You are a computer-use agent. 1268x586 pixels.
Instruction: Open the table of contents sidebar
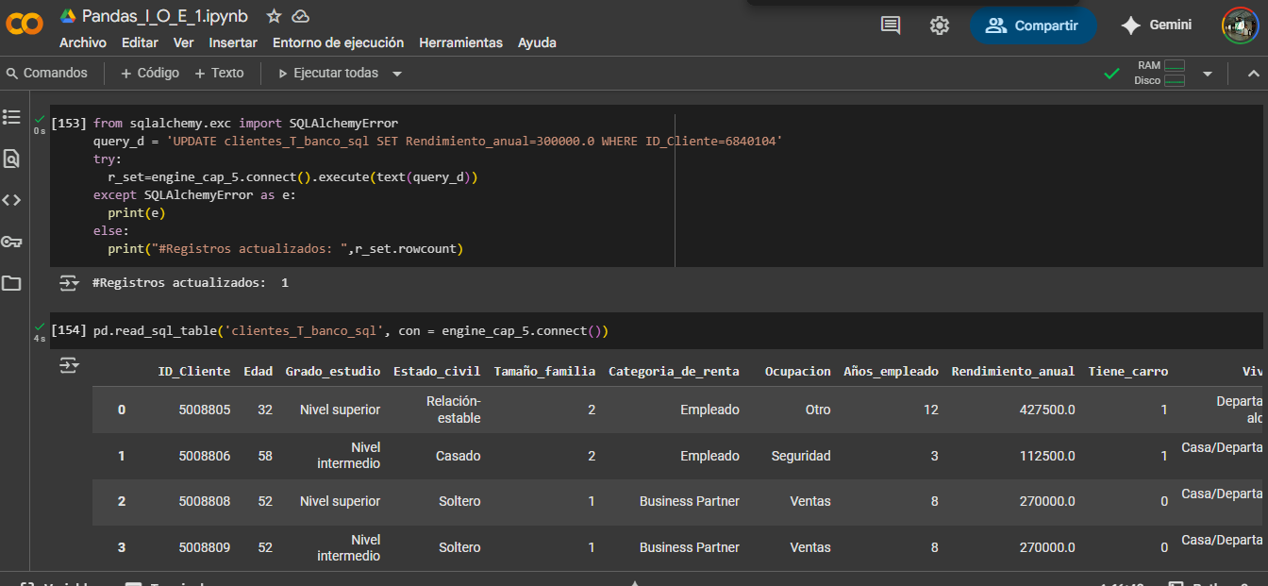click(11, 117)
